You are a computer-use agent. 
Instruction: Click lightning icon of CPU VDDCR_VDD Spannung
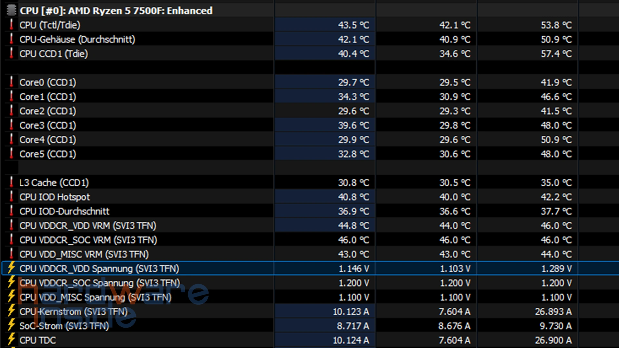(x=12, y=268)
